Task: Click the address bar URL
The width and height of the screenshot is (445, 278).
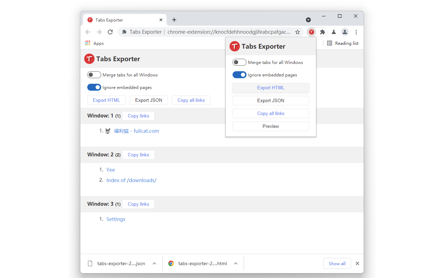Action: coord(229,32)
